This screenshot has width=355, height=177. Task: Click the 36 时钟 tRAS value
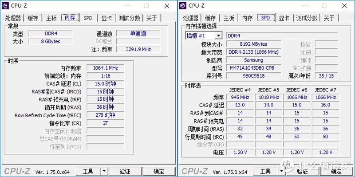(x=106, y=107)
